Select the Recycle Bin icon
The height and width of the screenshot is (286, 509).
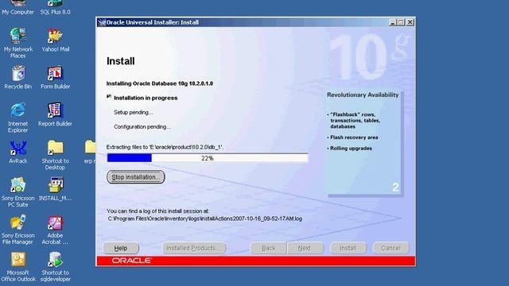click(17, 77)
